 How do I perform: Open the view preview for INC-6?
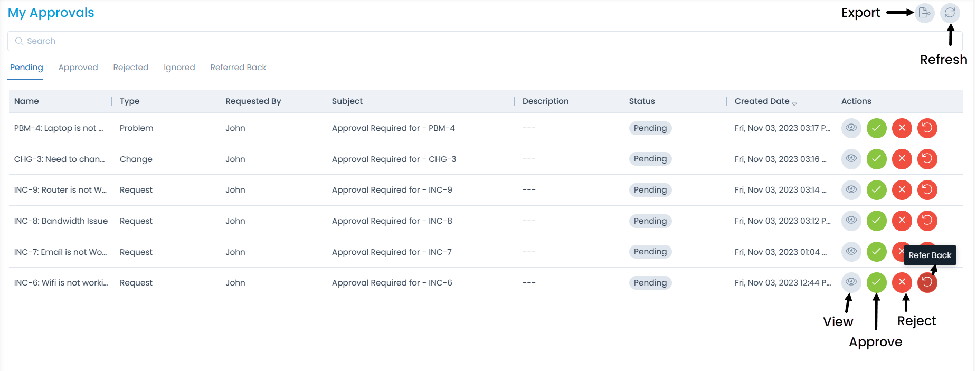point(851,282)
